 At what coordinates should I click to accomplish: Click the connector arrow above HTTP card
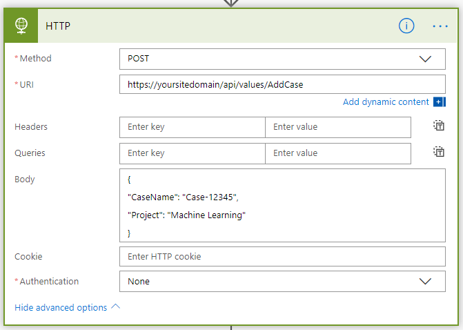231,3
